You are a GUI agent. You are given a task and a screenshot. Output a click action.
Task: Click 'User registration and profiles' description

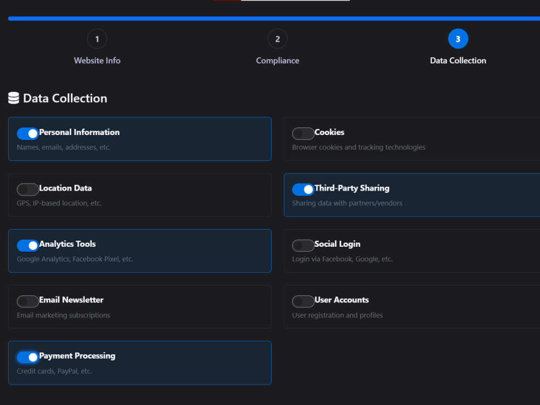[x=337, y=315]
